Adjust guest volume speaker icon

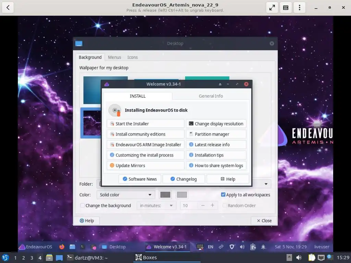[x=242, y=247]
